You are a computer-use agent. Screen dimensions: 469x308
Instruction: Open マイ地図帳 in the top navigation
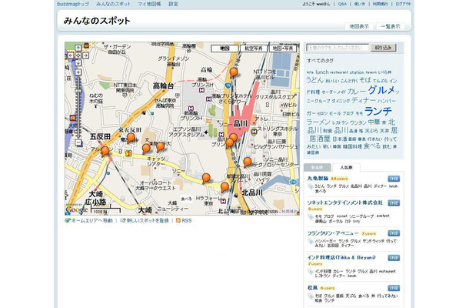click(149, 4)
